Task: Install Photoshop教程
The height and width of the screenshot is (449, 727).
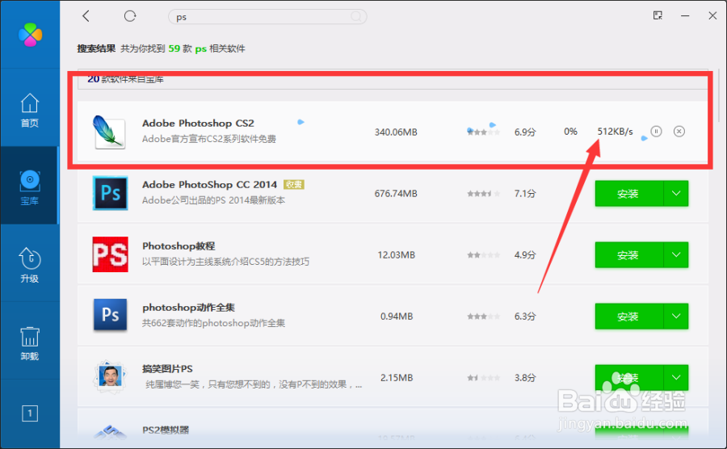Action: click(628, 255)
